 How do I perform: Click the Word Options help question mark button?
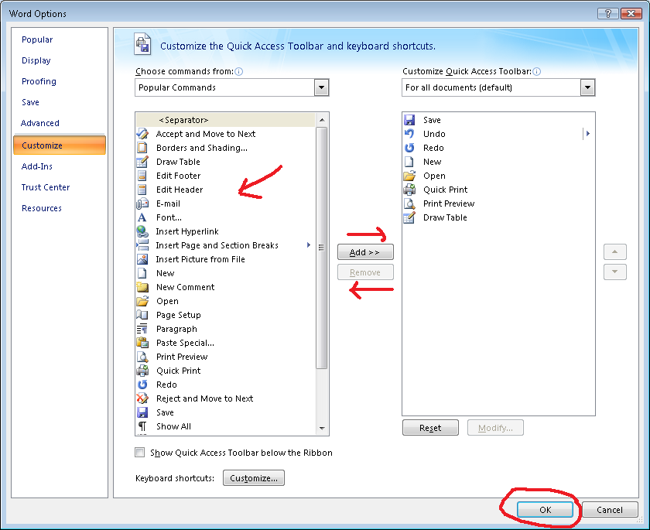click(607, 13)
